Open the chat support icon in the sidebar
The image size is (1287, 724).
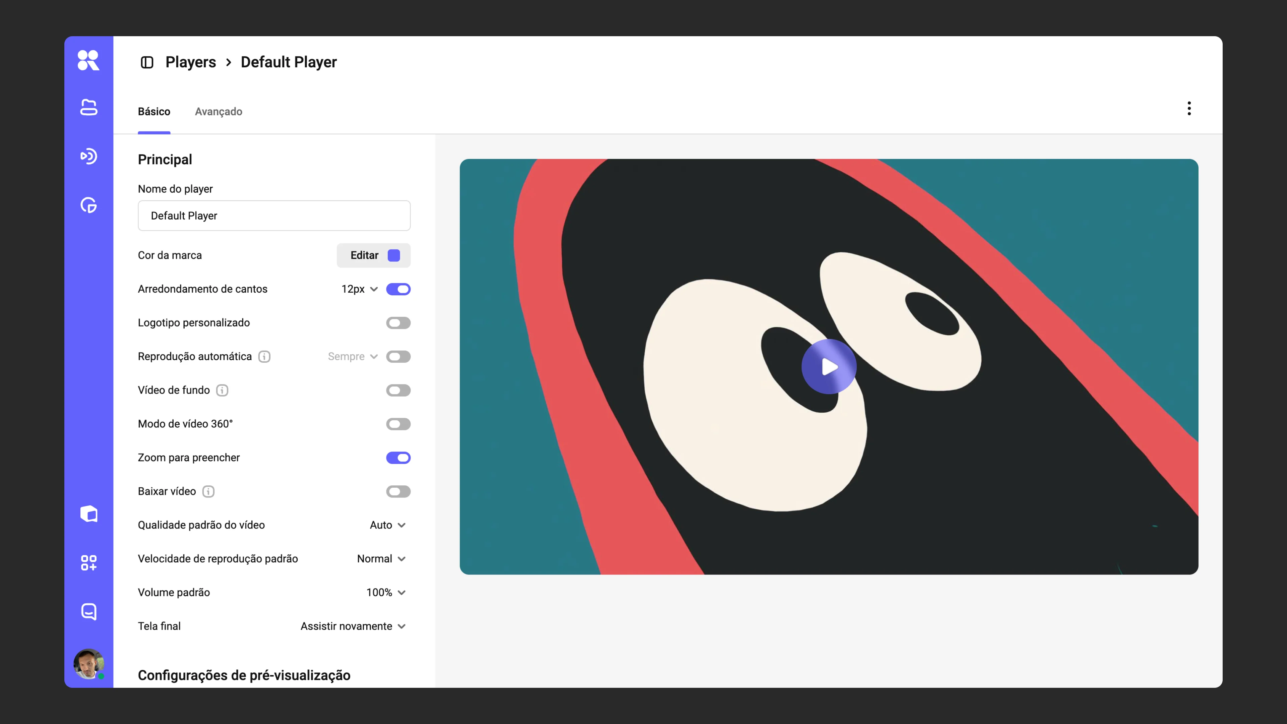(x=88, y=612)
